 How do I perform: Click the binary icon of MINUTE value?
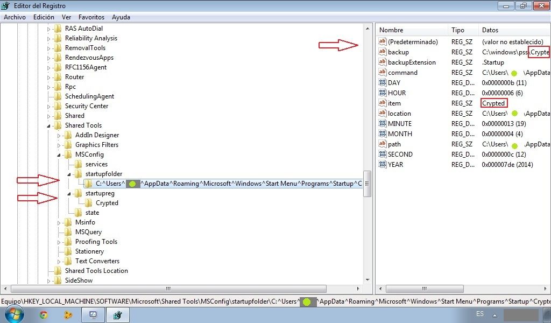click(383, 123)
